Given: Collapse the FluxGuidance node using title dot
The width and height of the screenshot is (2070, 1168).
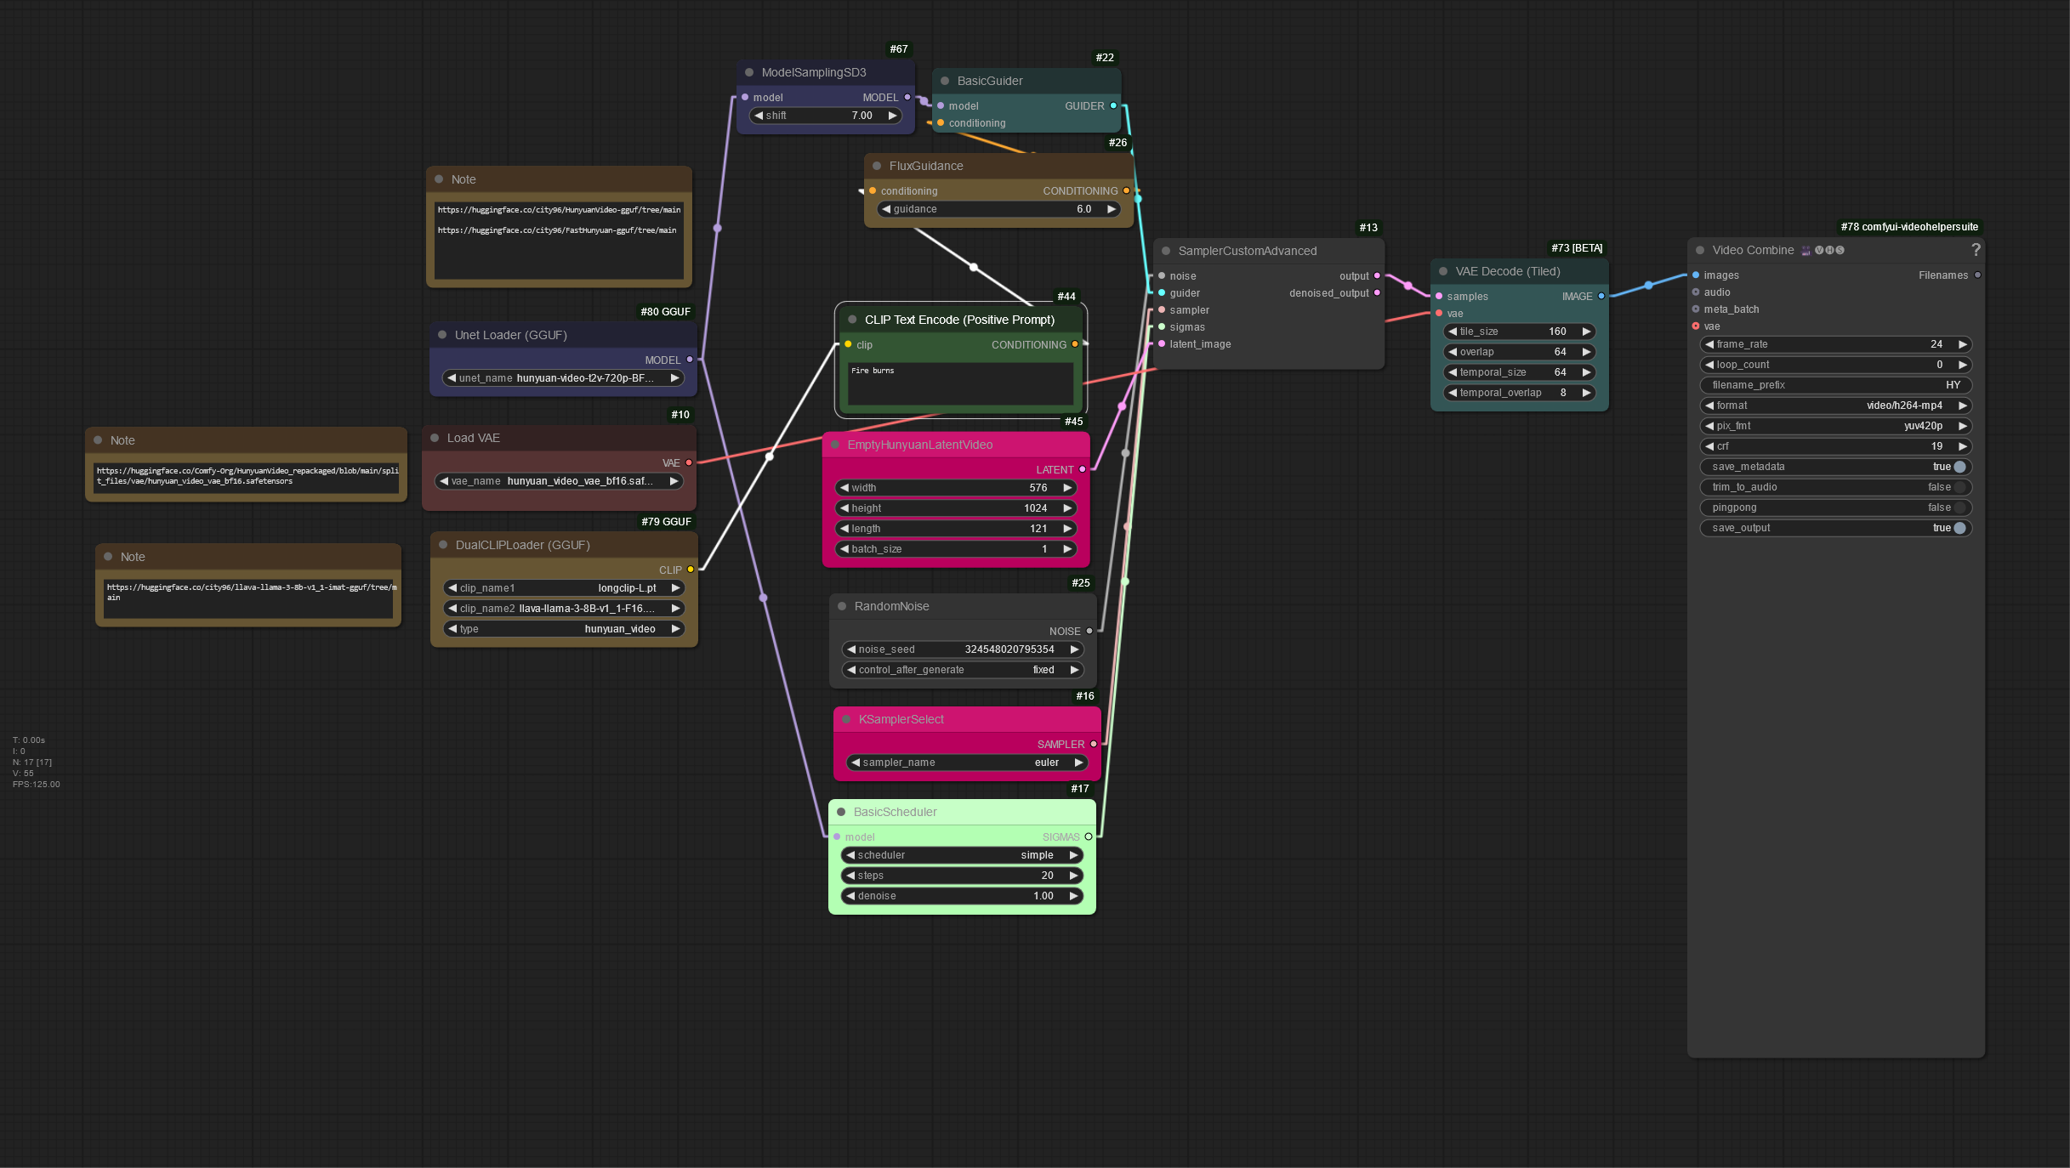Looking at the screenshot, I should (x=877, y=166).
